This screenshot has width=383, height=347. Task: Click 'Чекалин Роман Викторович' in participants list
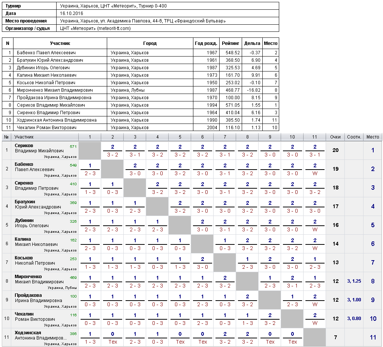pyautogui.click(x=46, y=128)
